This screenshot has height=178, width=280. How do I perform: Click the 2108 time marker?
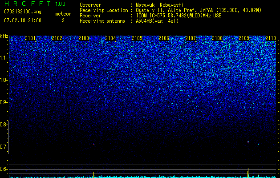click(217, 38)
